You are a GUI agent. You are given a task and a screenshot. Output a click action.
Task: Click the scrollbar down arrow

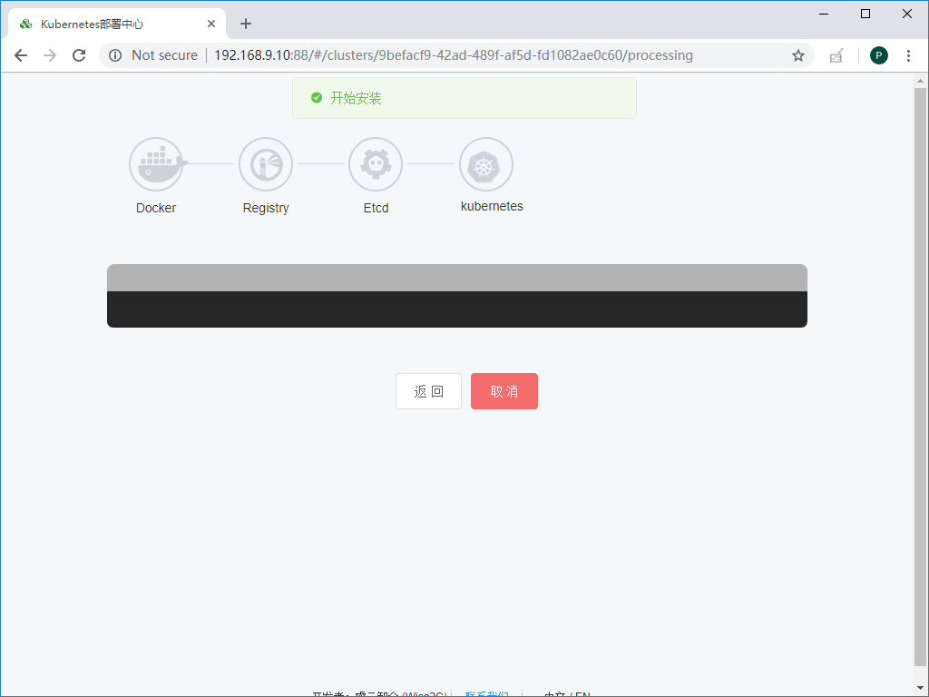920,689
